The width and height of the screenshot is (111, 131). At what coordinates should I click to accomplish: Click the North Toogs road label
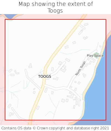pos(80,68)
